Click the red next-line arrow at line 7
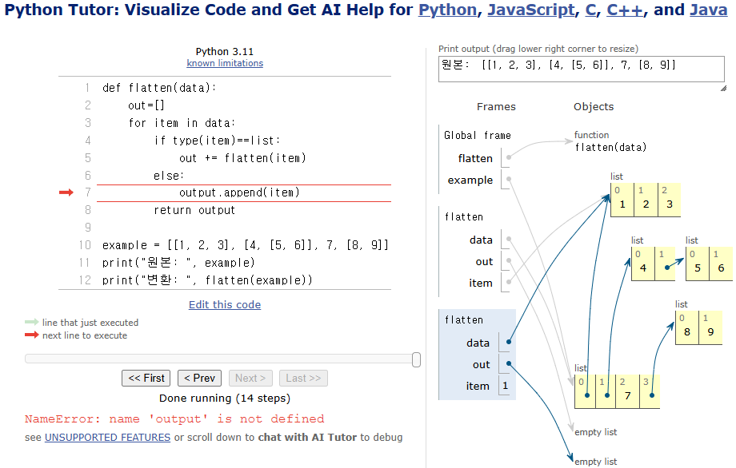The width and height of the screenshot is (736, 468). coord(66,192)
